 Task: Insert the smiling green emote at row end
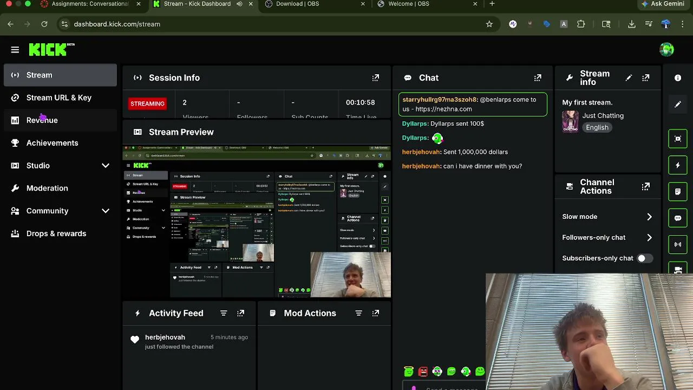point(480,372)
